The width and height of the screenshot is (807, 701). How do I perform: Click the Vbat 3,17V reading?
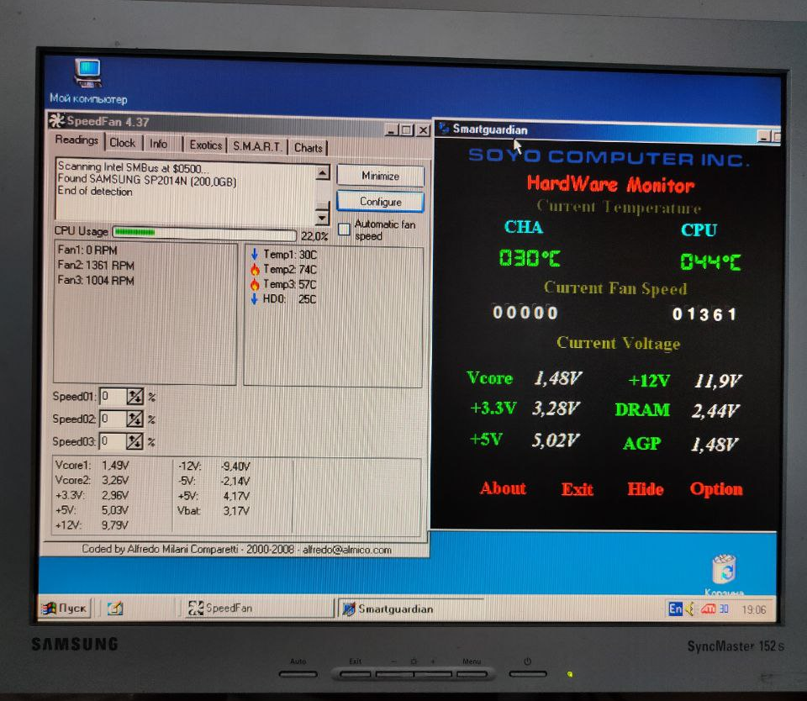tap(214, 511)
